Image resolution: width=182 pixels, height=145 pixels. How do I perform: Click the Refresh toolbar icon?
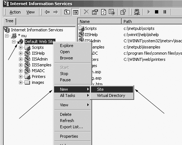click(103, 12)
